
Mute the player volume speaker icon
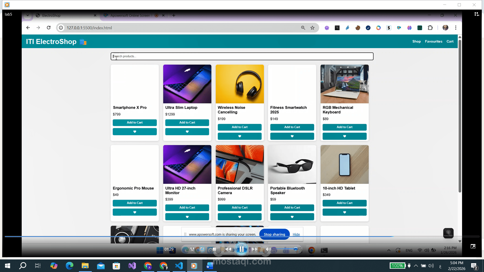pos(268,249)
